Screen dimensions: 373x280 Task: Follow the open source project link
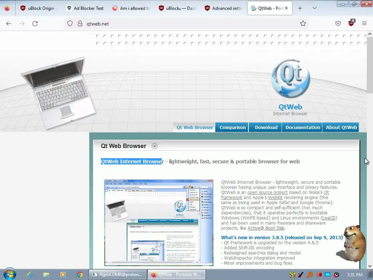click(267, 192)
